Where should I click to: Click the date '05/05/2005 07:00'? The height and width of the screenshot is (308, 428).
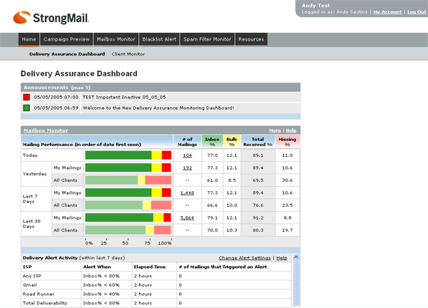tap(56, 97)
